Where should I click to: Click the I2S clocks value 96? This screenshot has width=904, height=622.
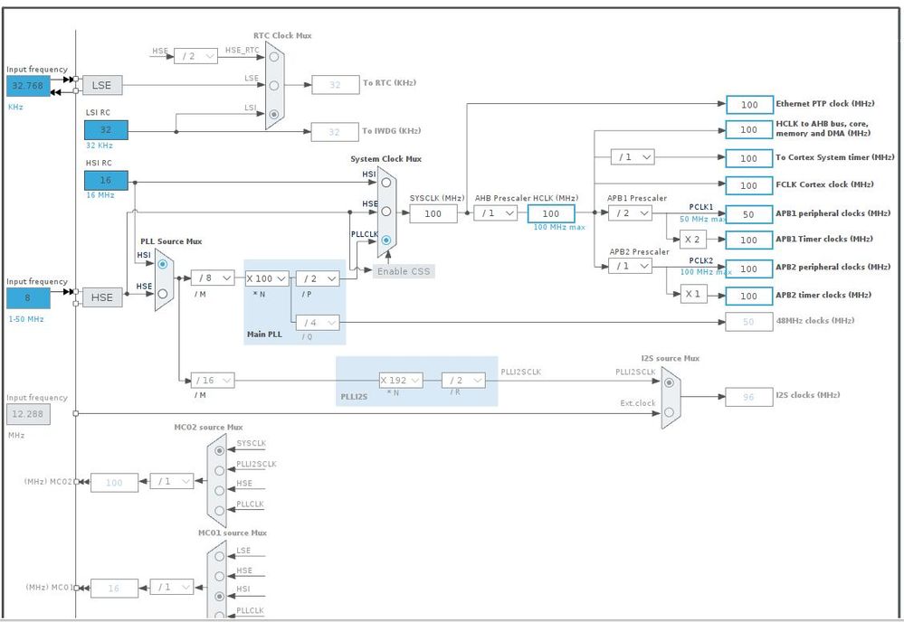(749, 398)
